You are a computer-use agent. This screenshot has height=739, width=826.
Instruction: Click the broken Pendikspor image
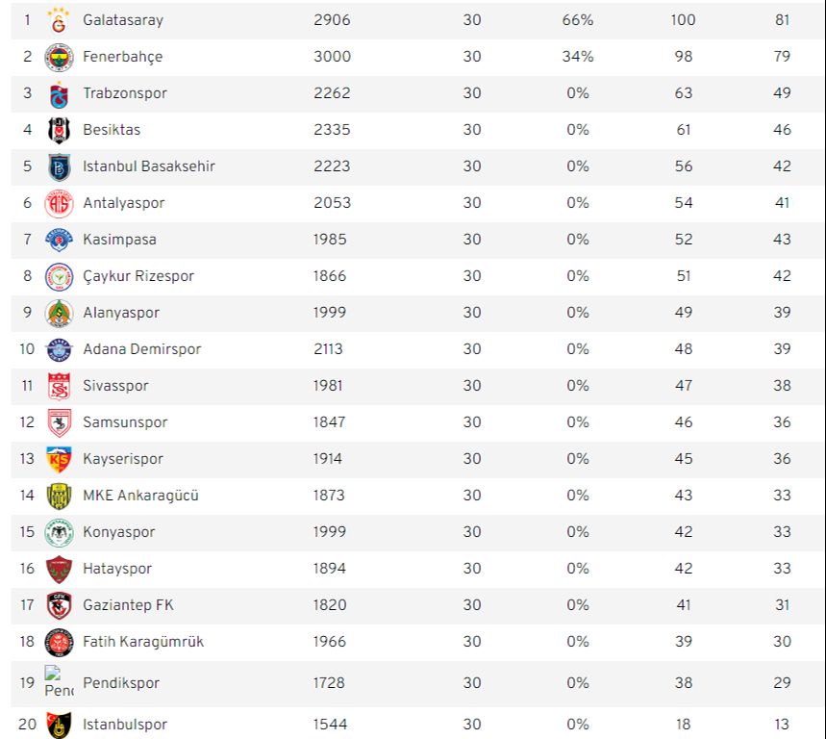pyautogui.click(x=59, y=682)
